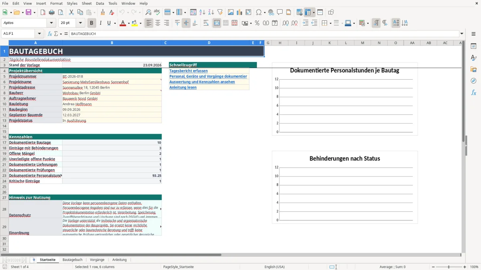Toggle Bold formatting
This screenshot has height=270, width=481.
(x=92, y=23)
